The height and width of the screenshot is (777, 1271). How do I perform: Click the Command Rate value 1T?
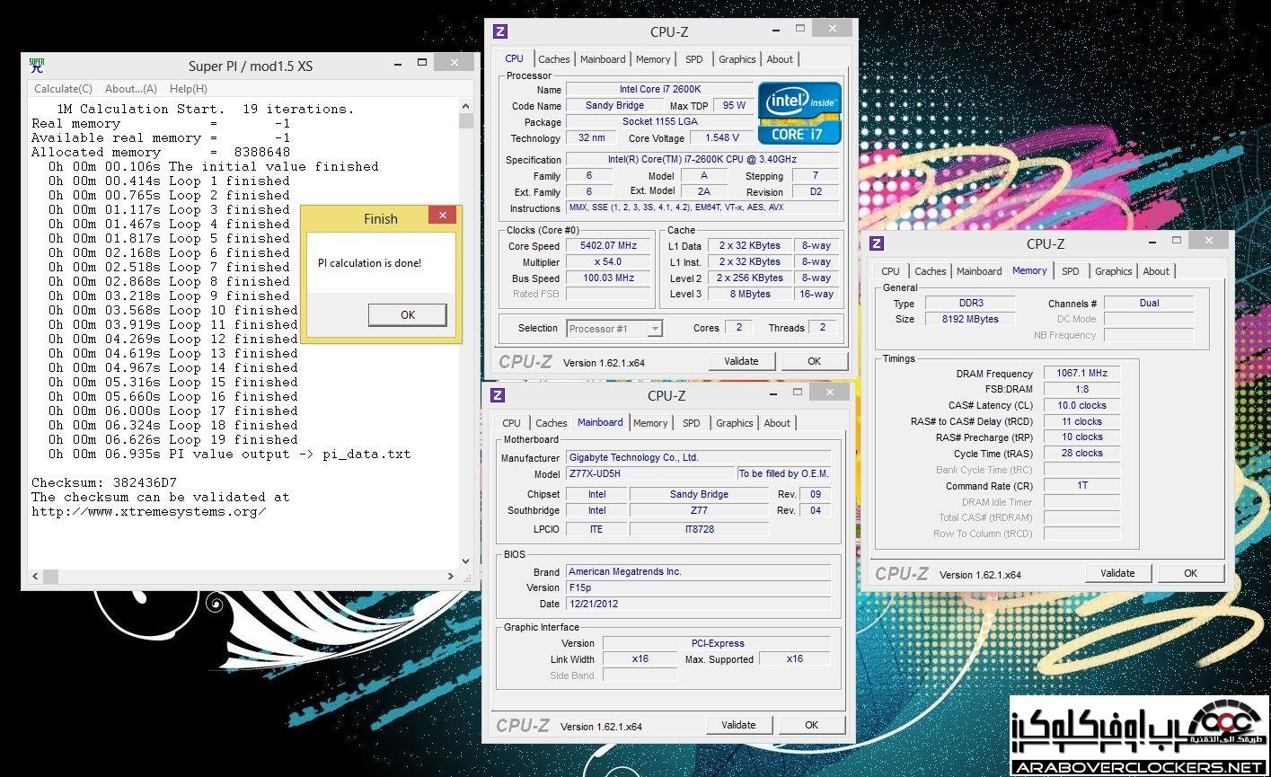(x=1082, y=486)
